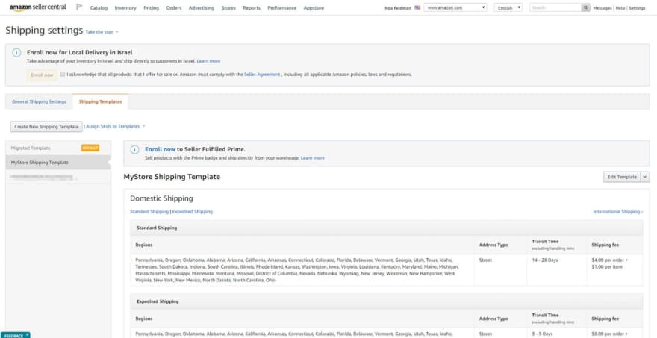
Task: Click the info icon in Seller Fulfilled Prime banner
Action: (x=134, y=149)
